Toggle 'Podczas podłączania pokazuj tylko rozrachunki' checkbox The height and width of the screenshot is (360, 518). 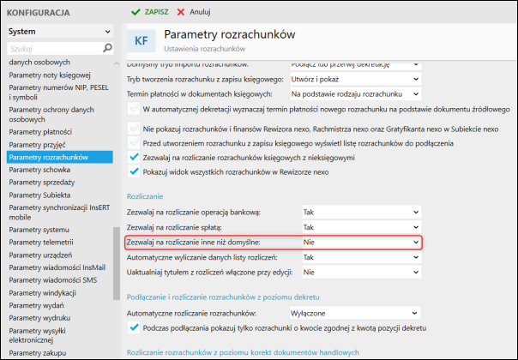[x=133, y=327]
